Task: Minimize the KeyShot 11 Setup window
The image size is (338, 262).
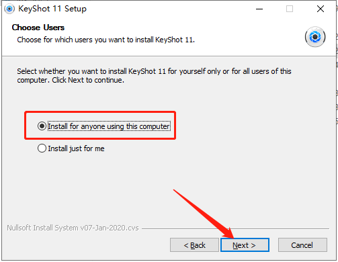Action: (x=259, y=9)
